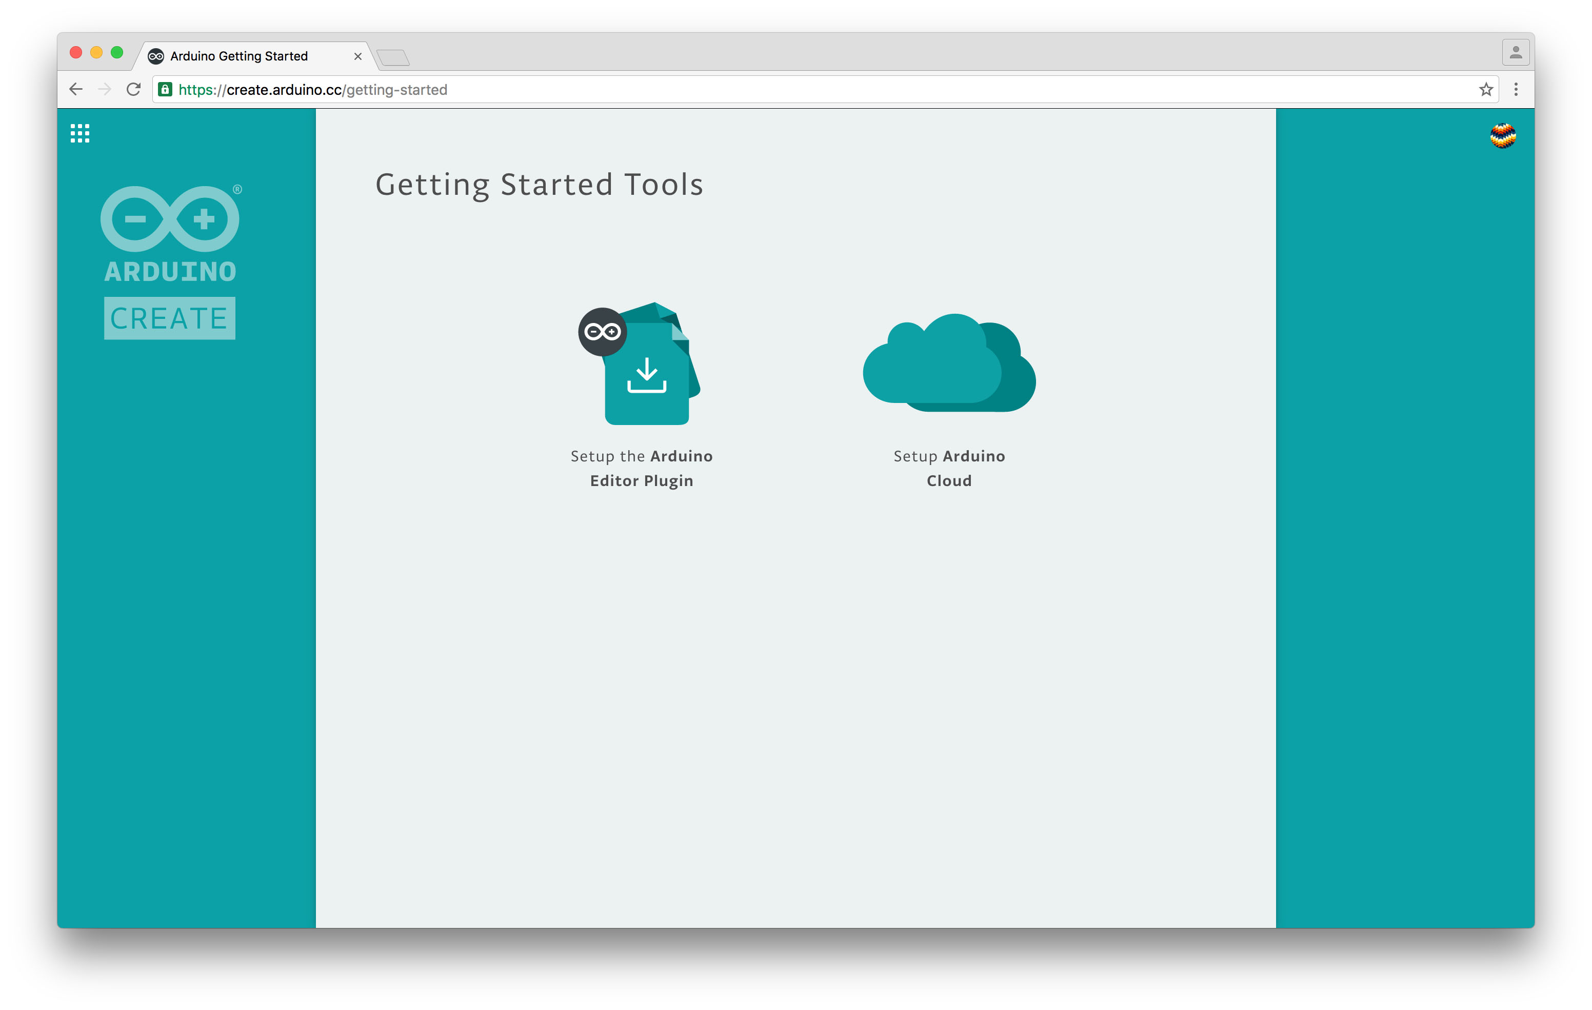Click the CREATE logo badge
1592x1010 pixels.
169,318
